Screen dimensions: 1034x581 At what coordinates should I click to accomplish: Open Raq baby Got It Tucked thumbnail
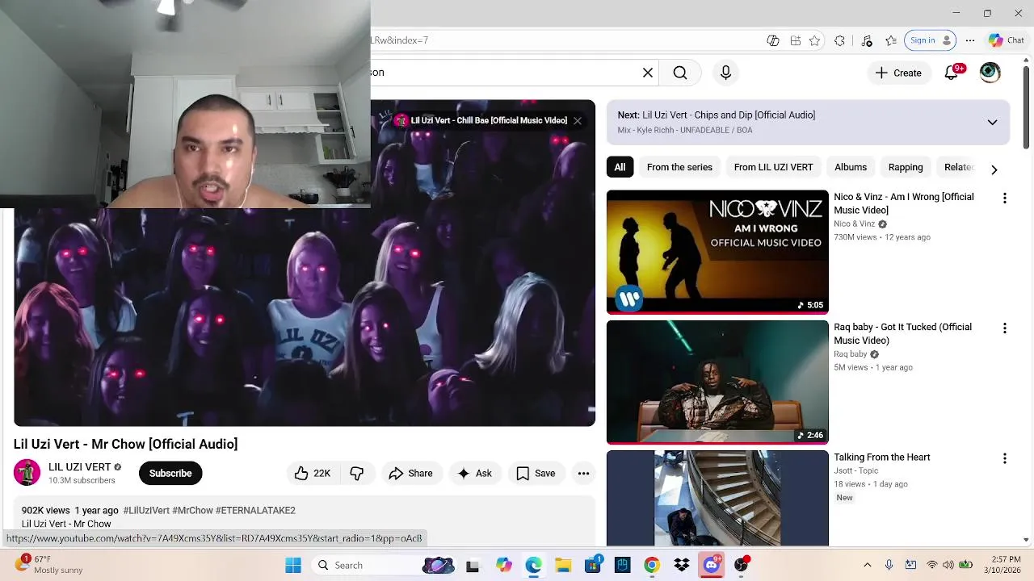[x=717, y=382]
